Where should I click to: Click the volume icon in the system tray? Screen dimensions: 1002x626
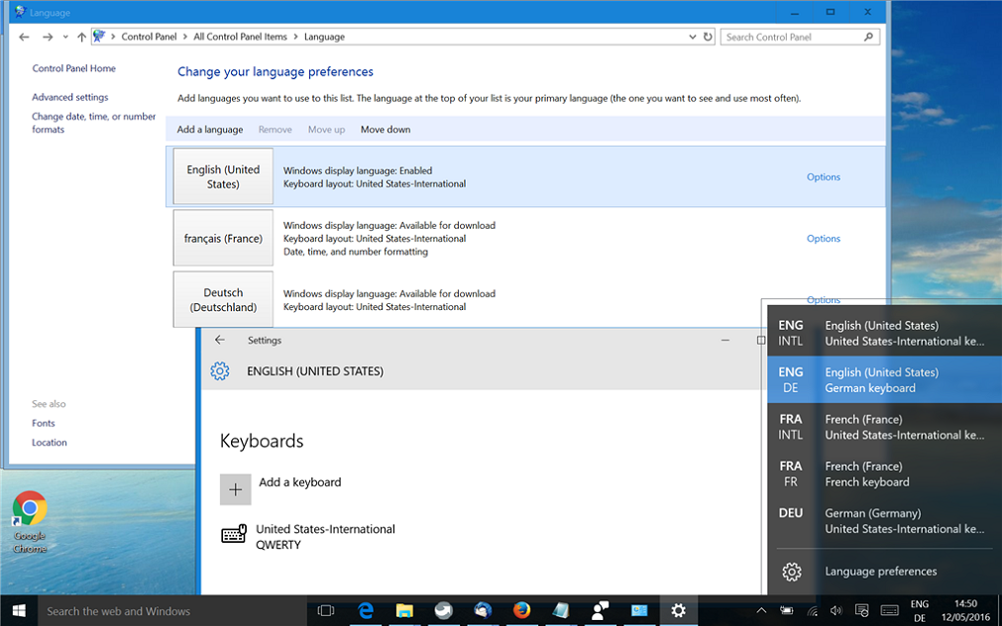pos(835,610)
